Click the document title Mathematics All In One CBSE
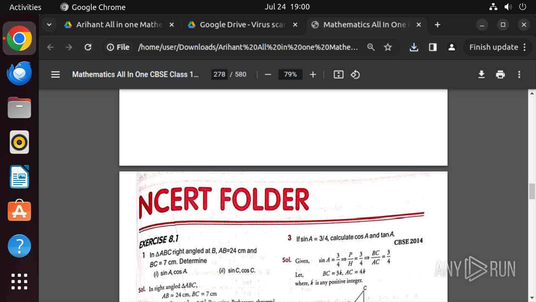Viewport: 536px width, 302px height. click(x=135, y=74)
